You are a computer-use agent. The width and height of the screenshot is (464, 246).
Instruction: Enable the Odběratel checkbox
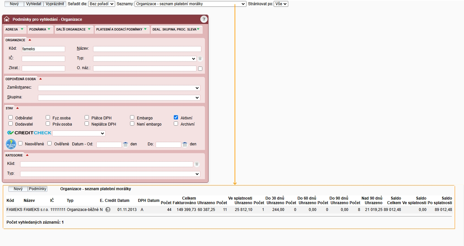[x=11, y=117]
